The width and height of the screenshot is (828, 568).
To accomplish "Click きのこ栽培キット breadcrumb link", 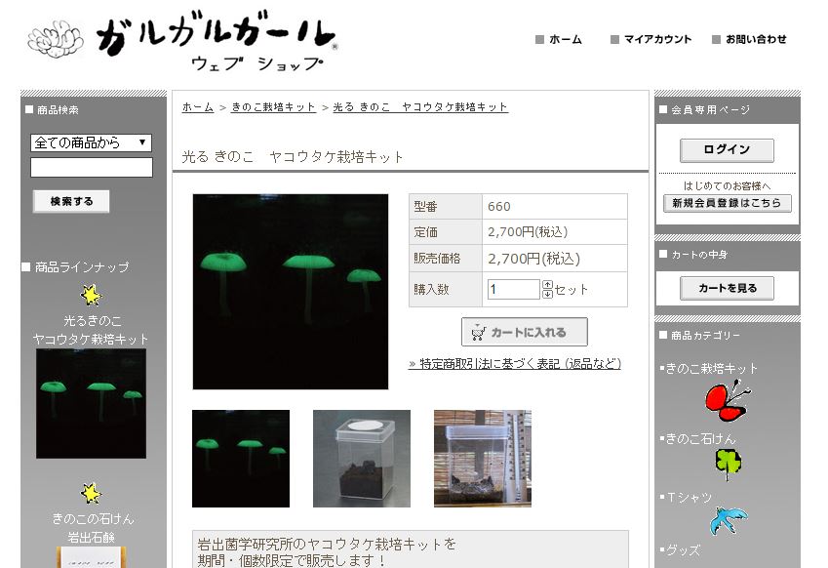I will (273, 106).
